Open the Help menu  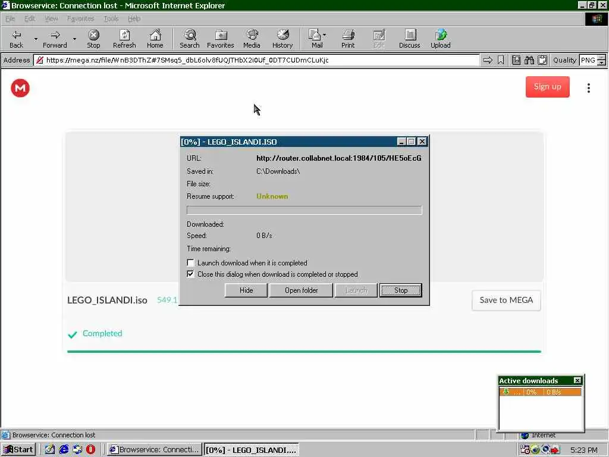tap(134, 18)
